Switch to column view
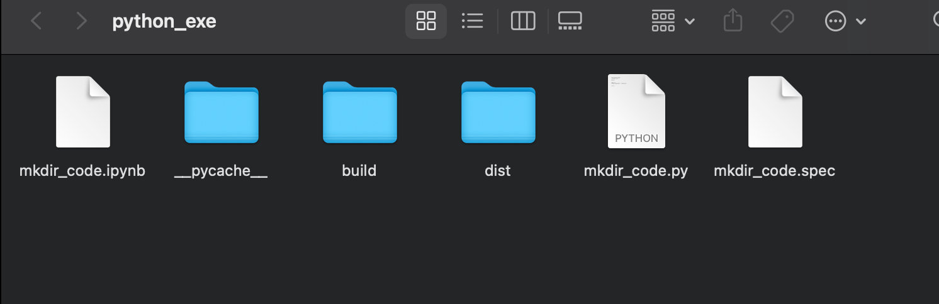Image resolution: width=939 pixels, height=304 pixels. tap(523, 21)
